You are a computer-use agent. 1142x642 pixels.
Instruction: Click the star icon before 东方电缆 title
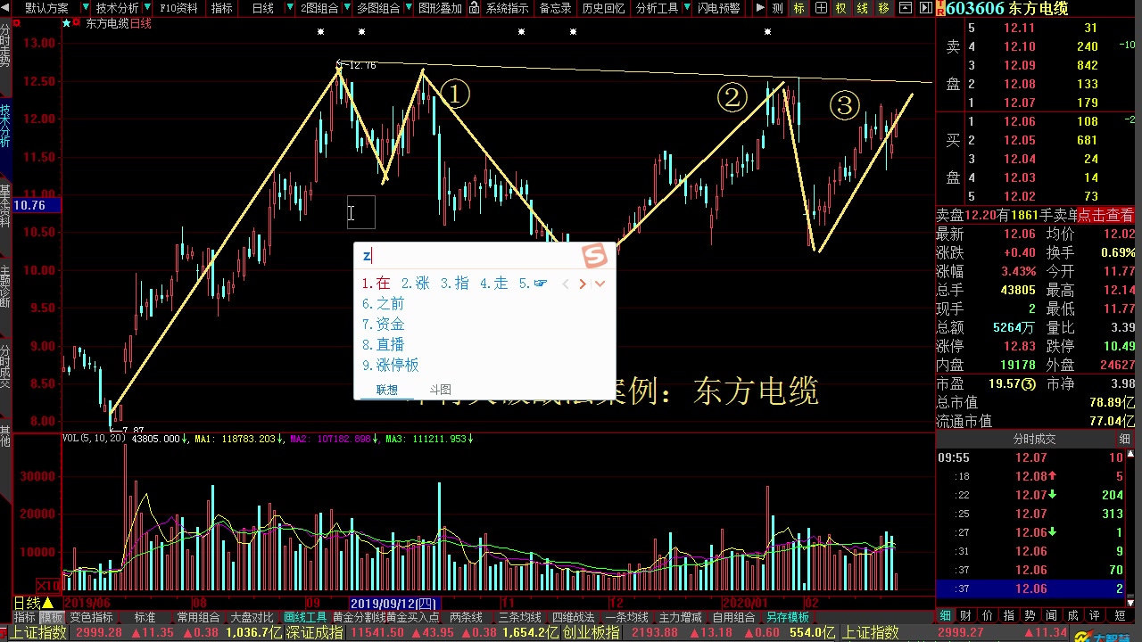click(x=66, y=24)
